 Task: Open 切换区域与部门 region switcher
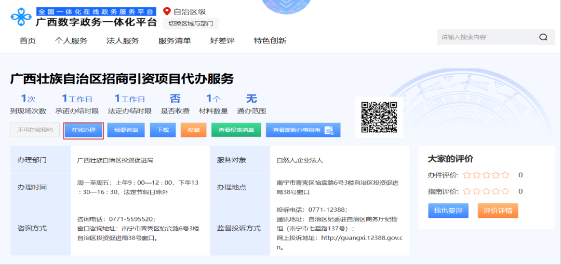[191, 23]
